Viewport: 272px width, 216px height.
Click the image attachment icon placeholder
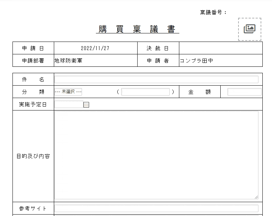click(x=250, y=29)
